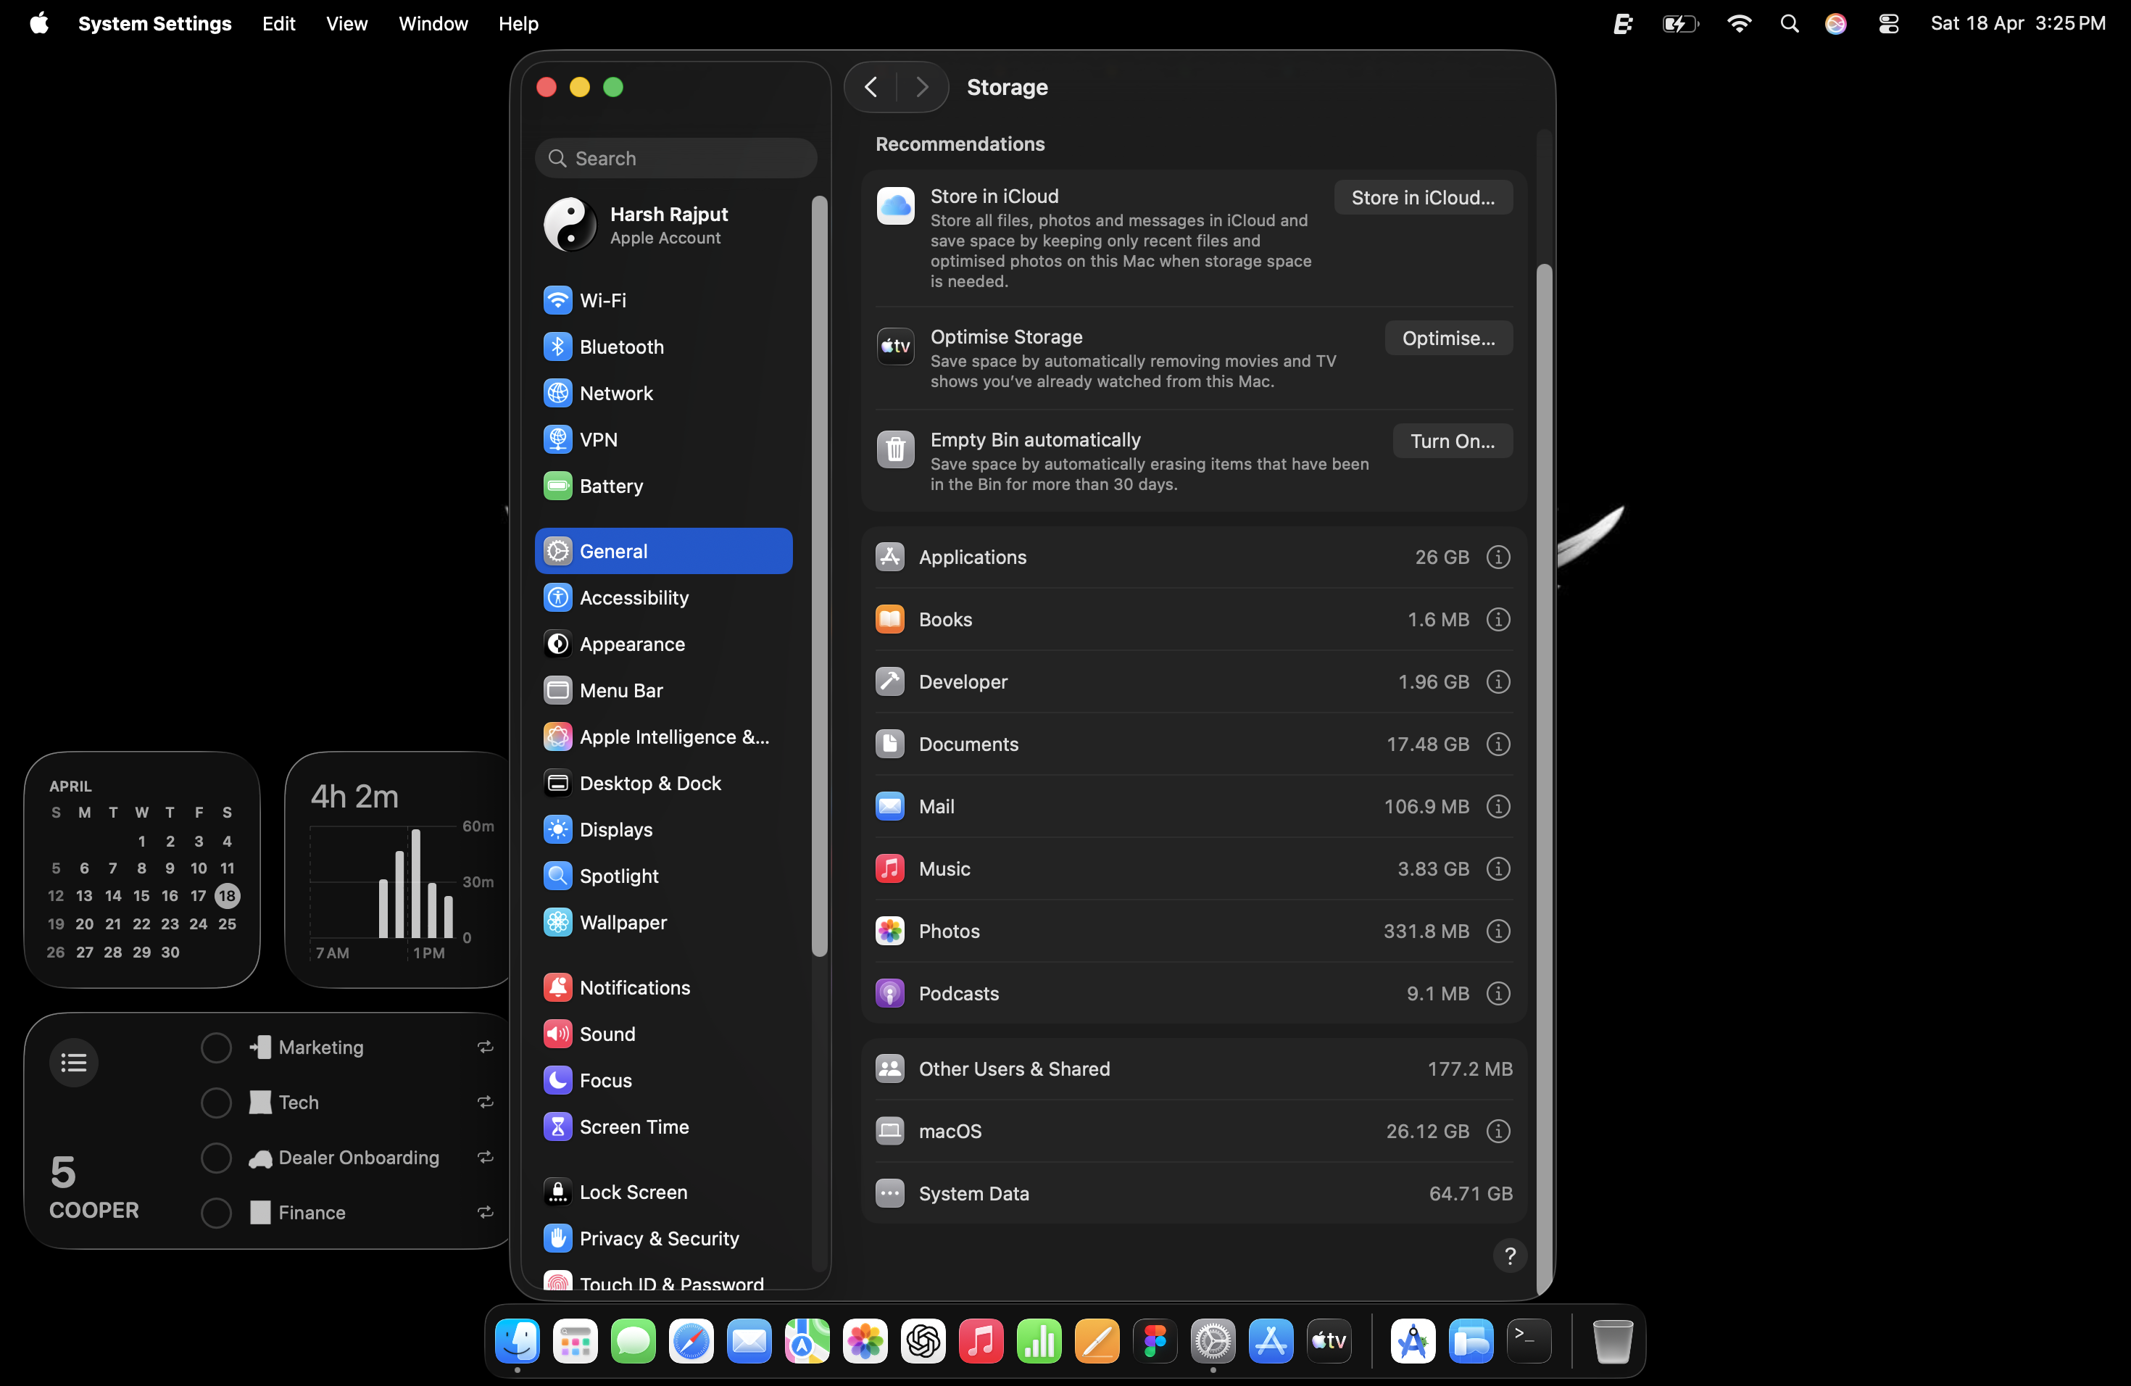Image resolution: width=2131 pixels, height=1386 pixels.
Task: Go back from Storage page
Action: 871,87
